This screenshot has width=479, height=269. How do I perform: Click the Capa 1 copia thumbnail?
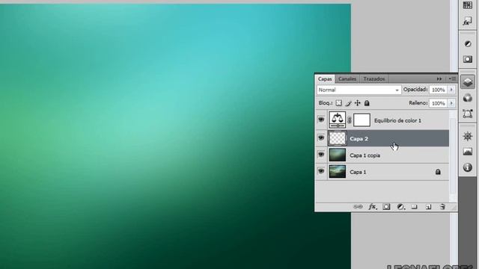338,155
